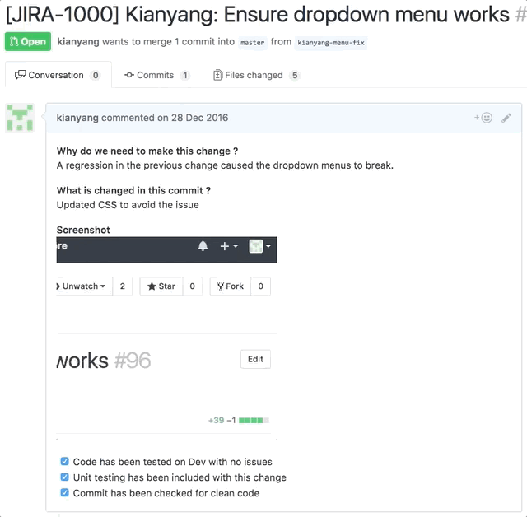Open the Unwatch dropdown
The height and width of the screenshot is (517, 527).
[84, 286]
